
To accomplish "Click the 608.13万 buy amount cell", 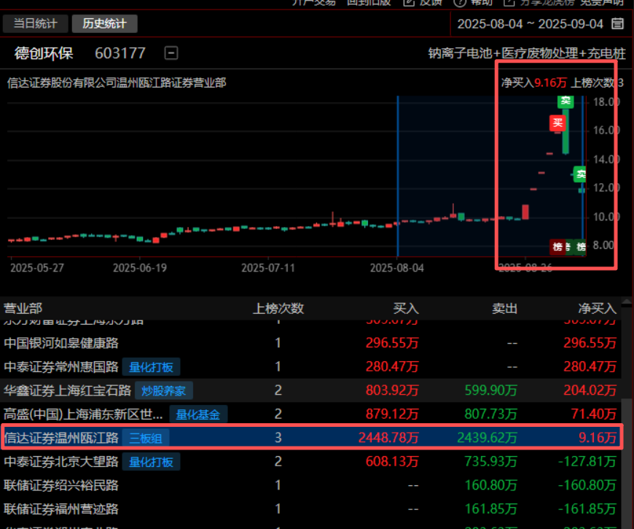I will (x=392, y=461).
